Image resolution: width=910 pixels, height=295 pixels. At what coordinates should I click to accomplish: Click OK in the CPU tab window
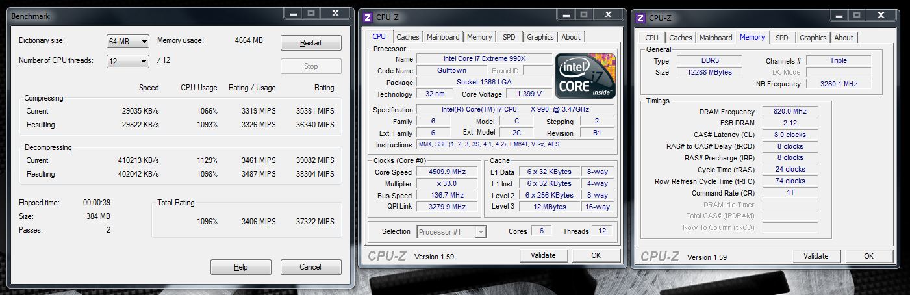596,255
